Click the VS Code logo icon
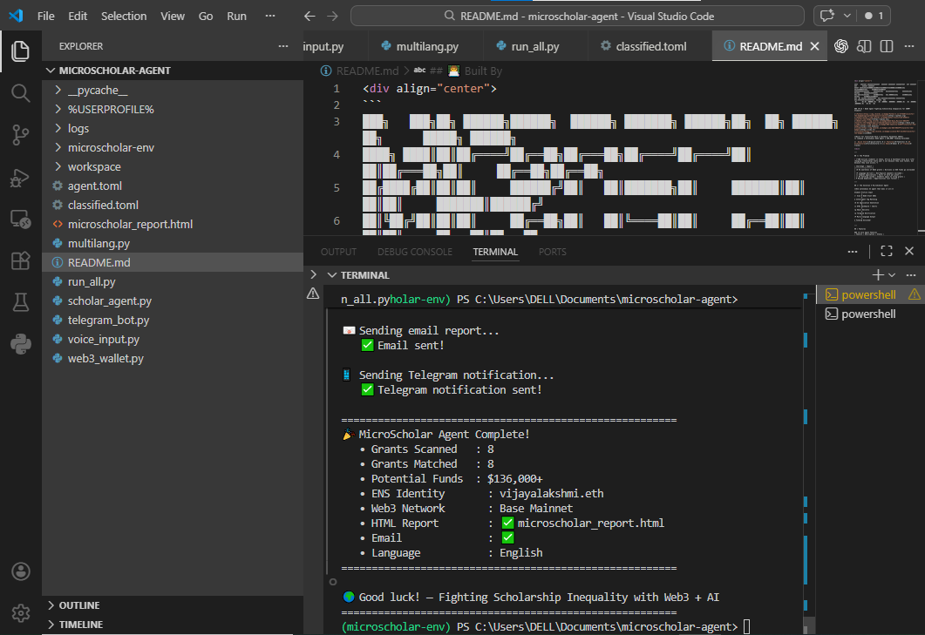 click(16, 16)
